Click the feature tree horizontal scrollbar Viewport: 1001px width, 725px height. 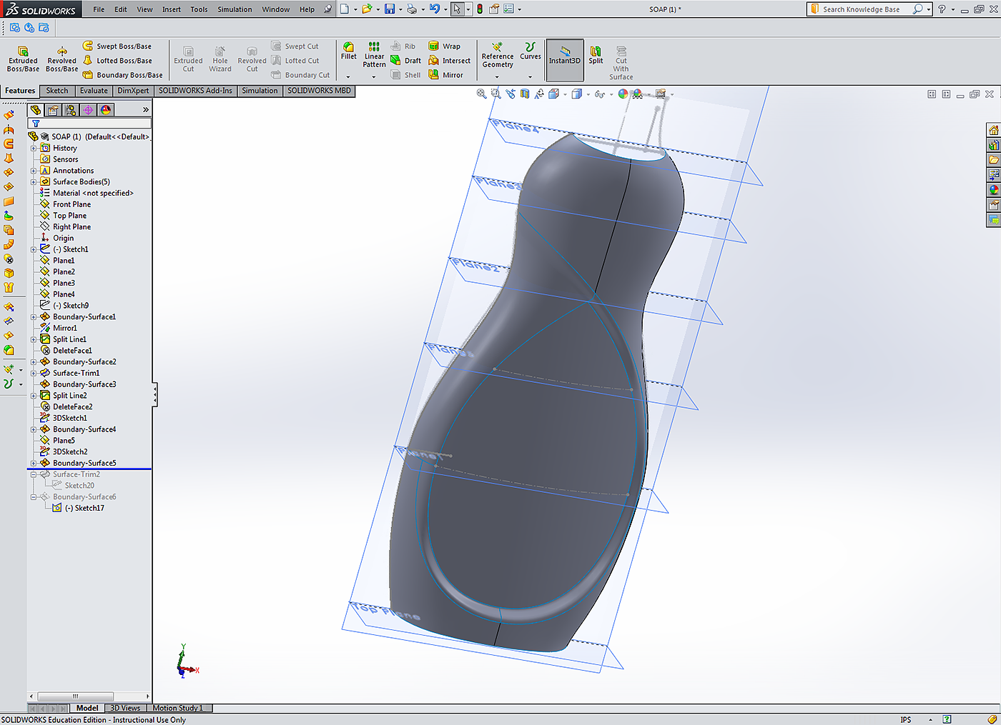tap(75, 696)
